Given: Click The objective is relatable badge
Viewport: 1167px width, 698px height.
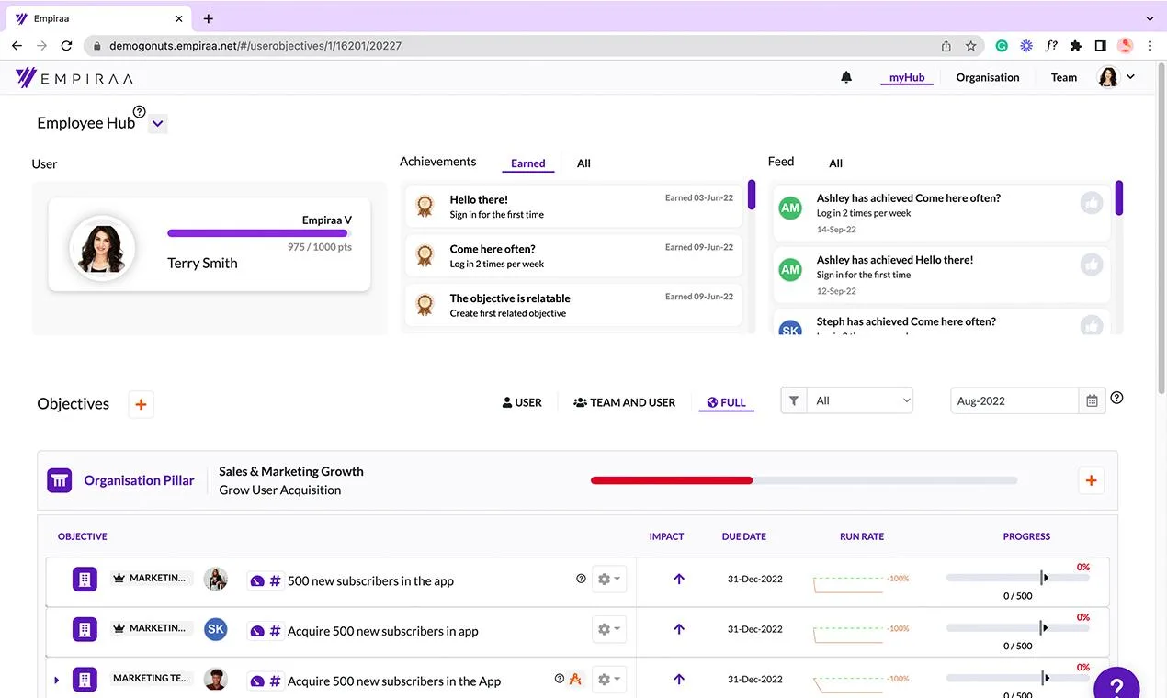Looking at the screenshot, I should point(425,305).
